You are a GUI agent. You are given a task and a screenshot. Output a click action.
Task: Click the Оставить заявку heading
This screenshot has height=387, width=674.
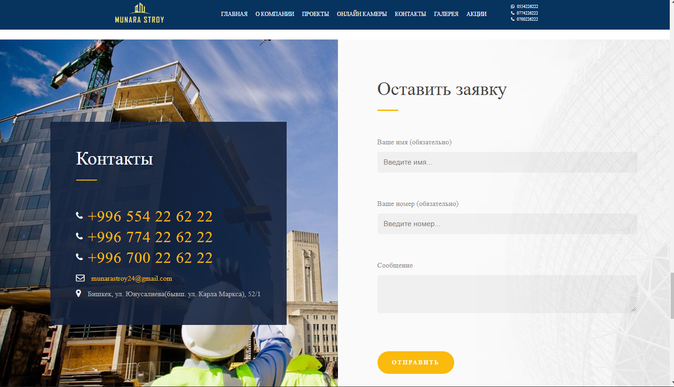click(x=442, y=89)
